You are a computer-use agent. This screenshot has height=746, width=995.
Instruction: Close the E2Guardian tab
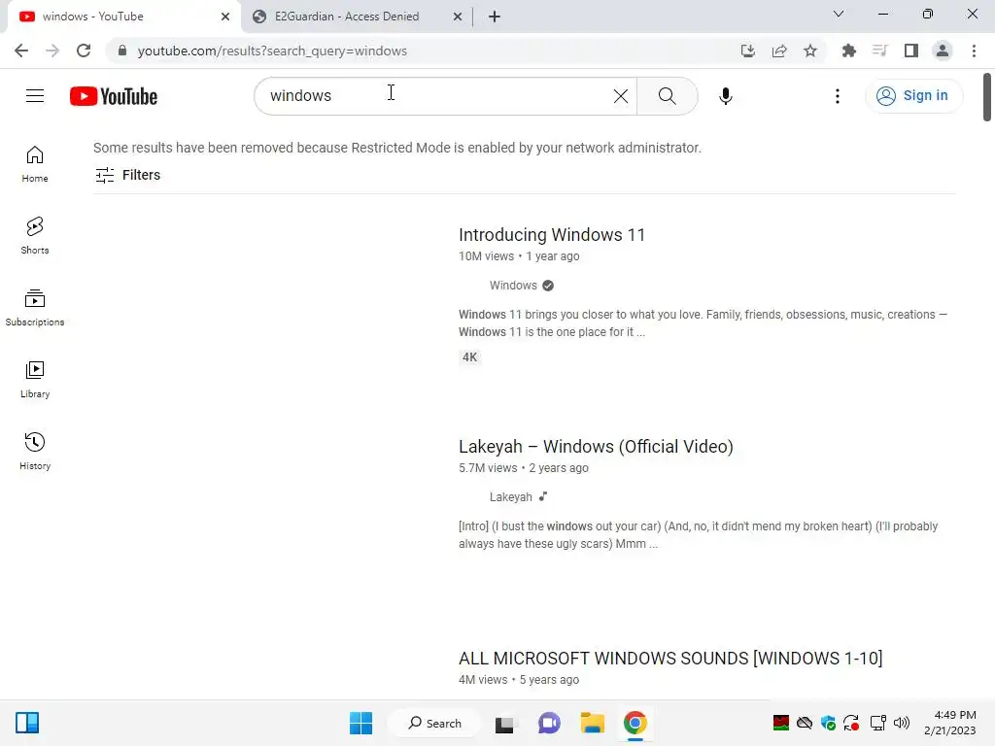pos(458,17)
